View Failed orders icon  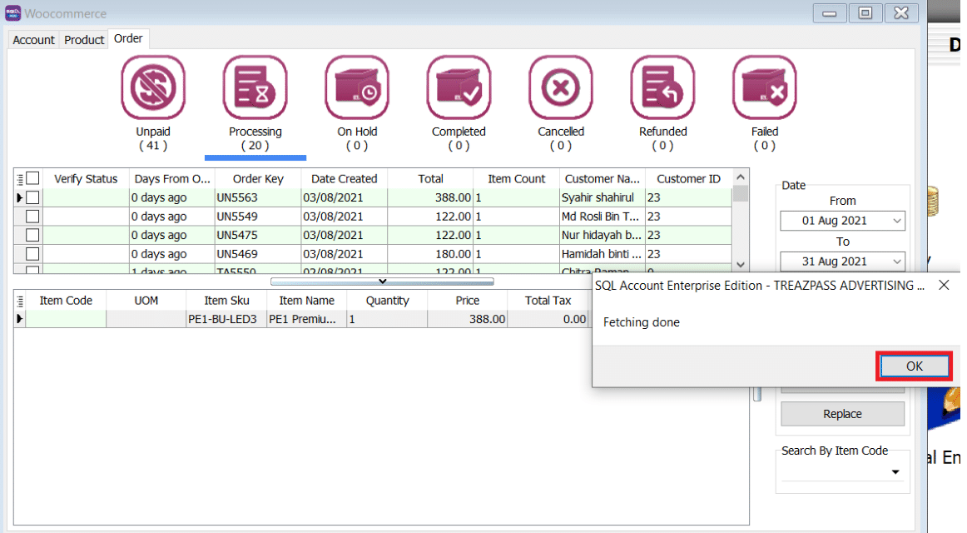tap(764, 87)
